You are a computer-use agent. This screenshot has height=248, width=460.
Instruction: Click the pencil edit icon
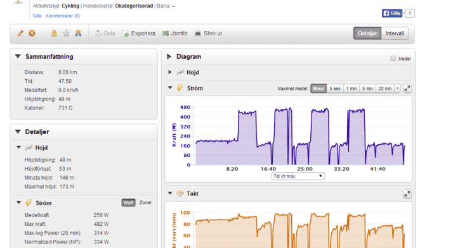[x=20, y=34]
